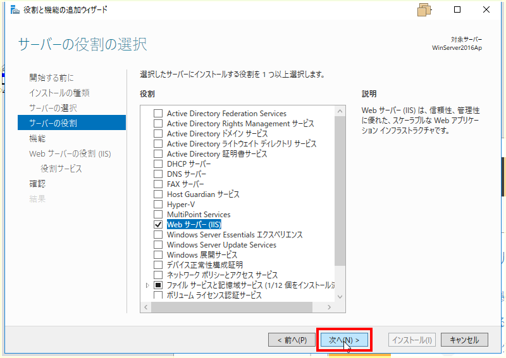Check ネットワーク ポリシーとアクセス サービス
Image resolution: width=506 pixels, height=358 pixels.
[x=158, y=275]
